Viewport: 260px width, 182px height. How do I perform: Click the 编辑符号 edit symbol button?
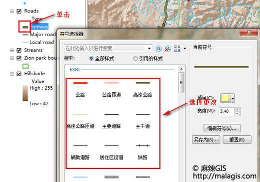click(x=222, y=128)
